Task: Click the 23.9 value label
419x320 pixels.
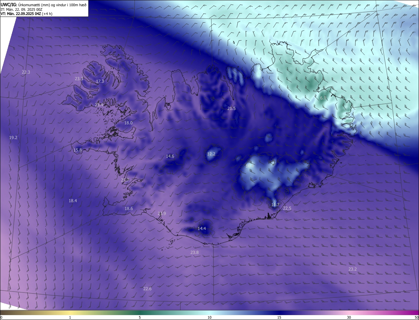Action: click(162, 213)
